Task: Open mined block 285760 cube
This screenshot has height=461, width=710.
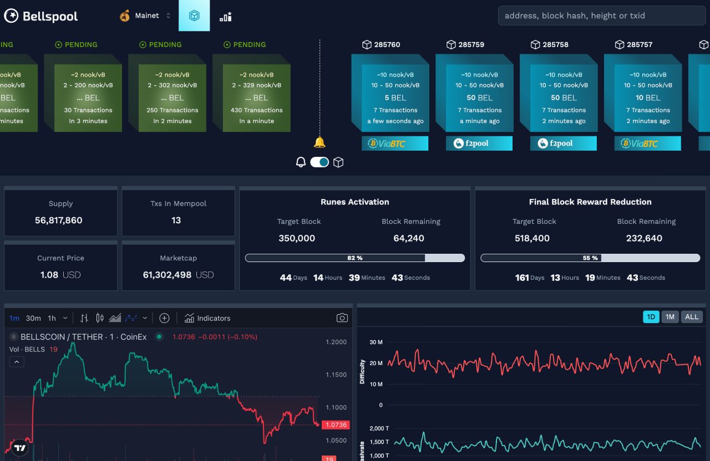Action: [390, 93]
